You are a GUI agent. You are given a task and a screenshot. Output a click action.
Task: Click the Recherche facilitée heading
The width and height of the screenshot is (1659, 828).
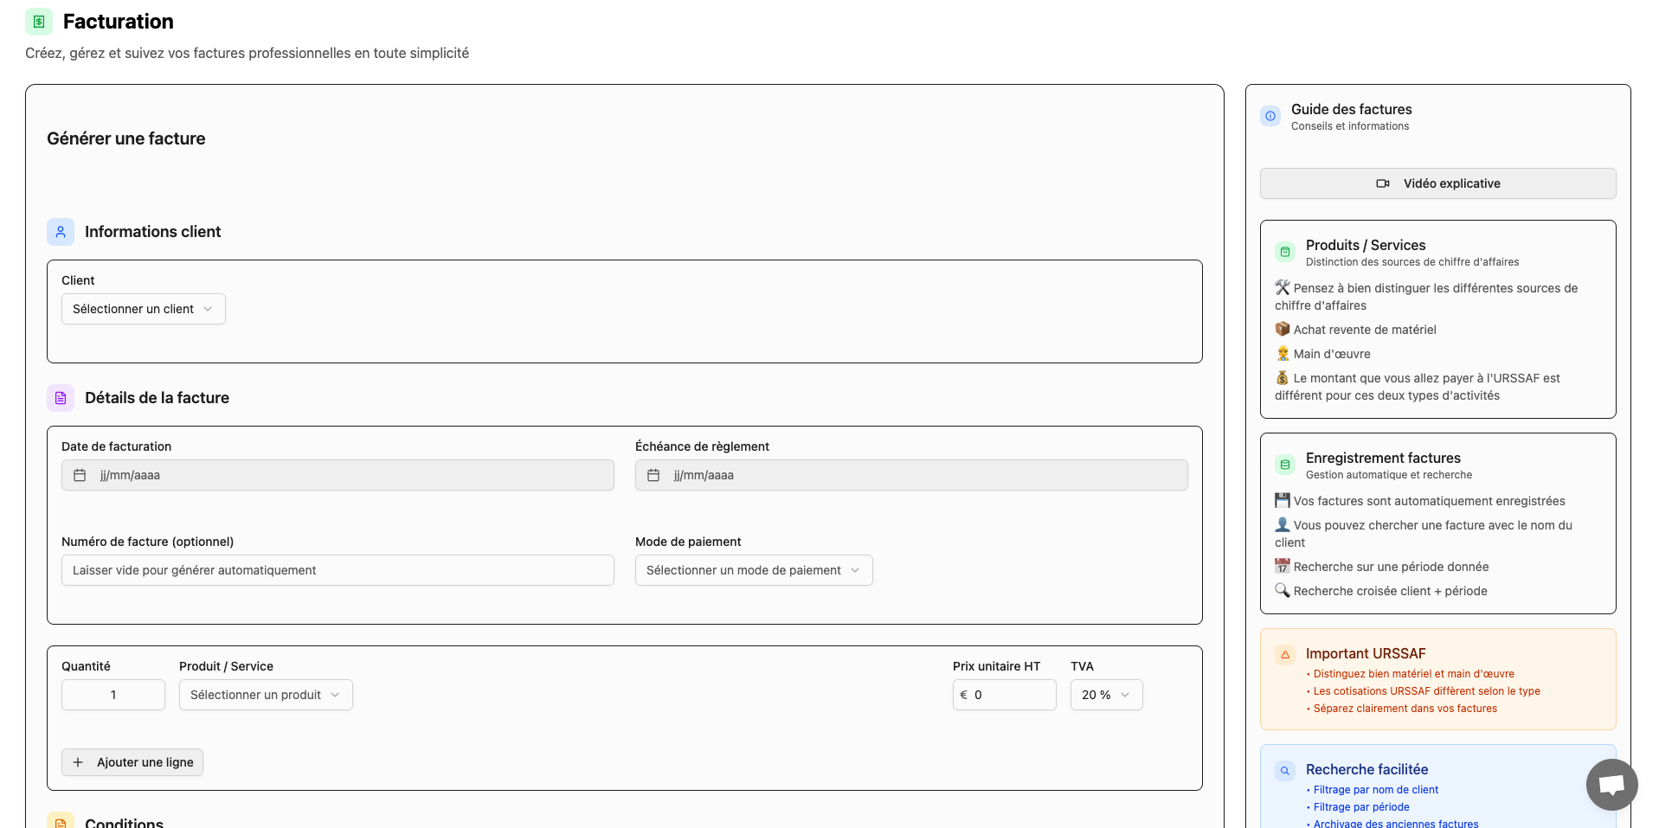1367,770
